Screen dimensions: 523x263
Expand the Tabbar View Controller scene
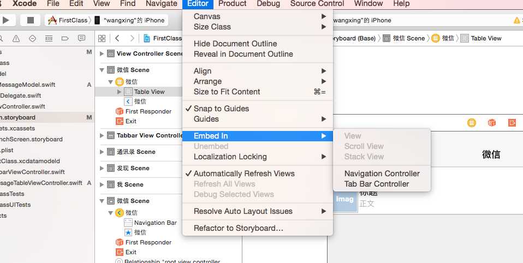(102, 135)
